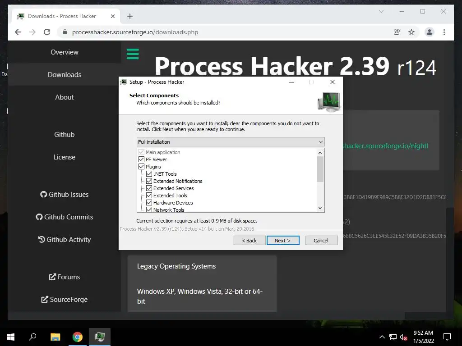Open a new Chrome tab
462x346 pixels.
click(x=130, y=16)
